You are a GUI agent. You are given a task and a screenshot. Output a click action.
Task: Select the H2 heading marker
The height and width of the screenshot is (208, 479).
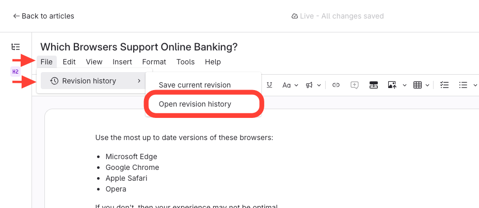[x=15, y=72]
